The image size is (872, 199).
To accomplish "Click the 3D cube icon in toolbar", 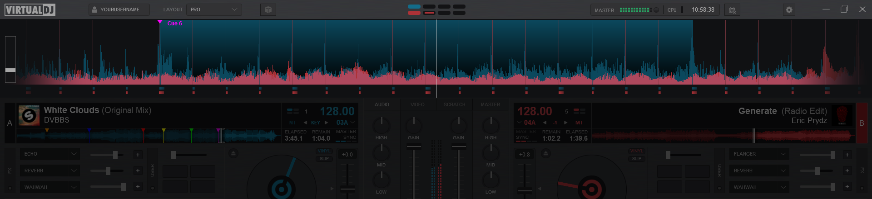I will tap(268, 9).
